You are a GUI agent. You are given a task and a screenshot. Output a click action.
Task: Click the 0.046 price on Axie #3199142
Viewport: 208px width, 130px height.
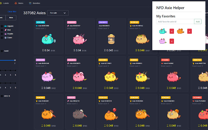140,50
